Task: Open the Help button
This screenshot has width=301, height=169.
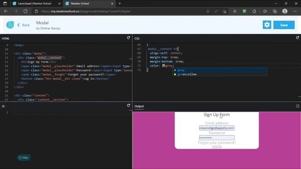Action: click(x=24, y=158)
